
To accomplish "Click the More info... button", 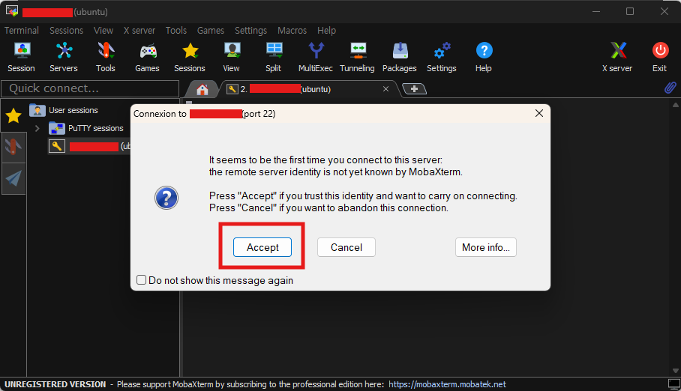I will pyautogui.click(x=485, y=247).
